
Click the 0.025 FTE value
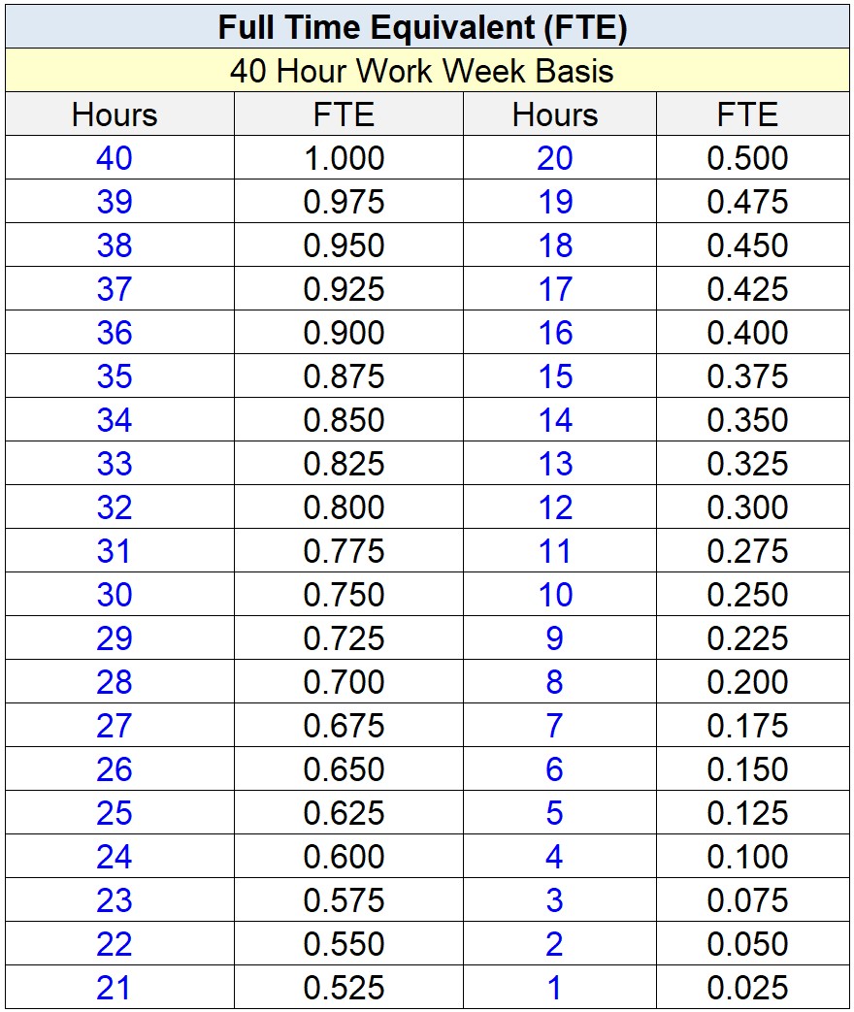point(752,987)
